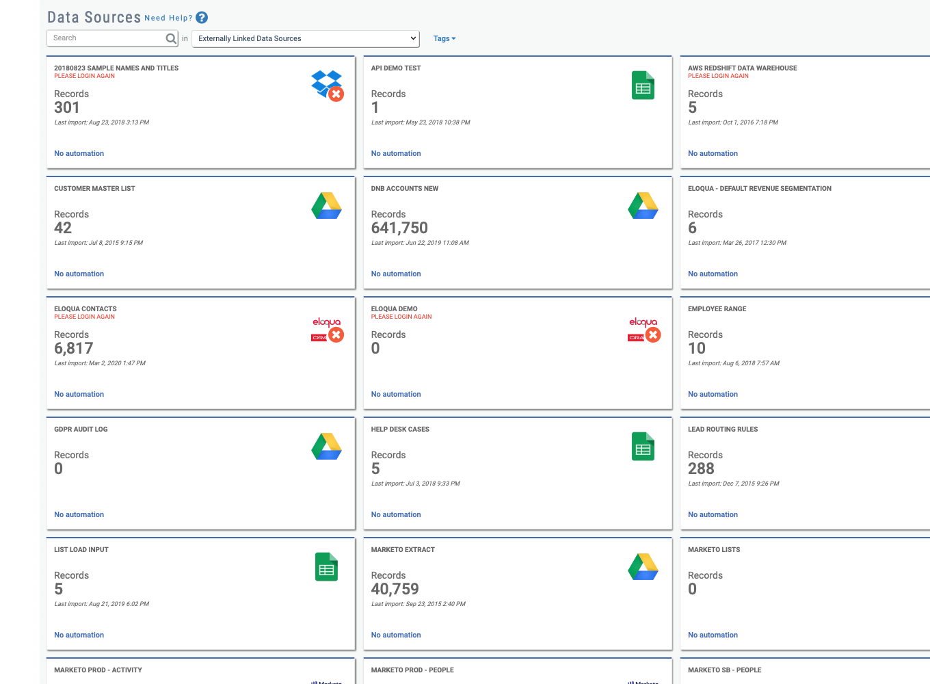The image size is (930, 684).
Task: Click the 40,759 records count
Action: (x=395, y=589)
